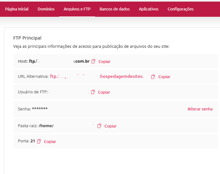Click the copy icon beside URL Alternativa
The width and height of the screenshot is (220, 174).
click(x=153, y=77)
